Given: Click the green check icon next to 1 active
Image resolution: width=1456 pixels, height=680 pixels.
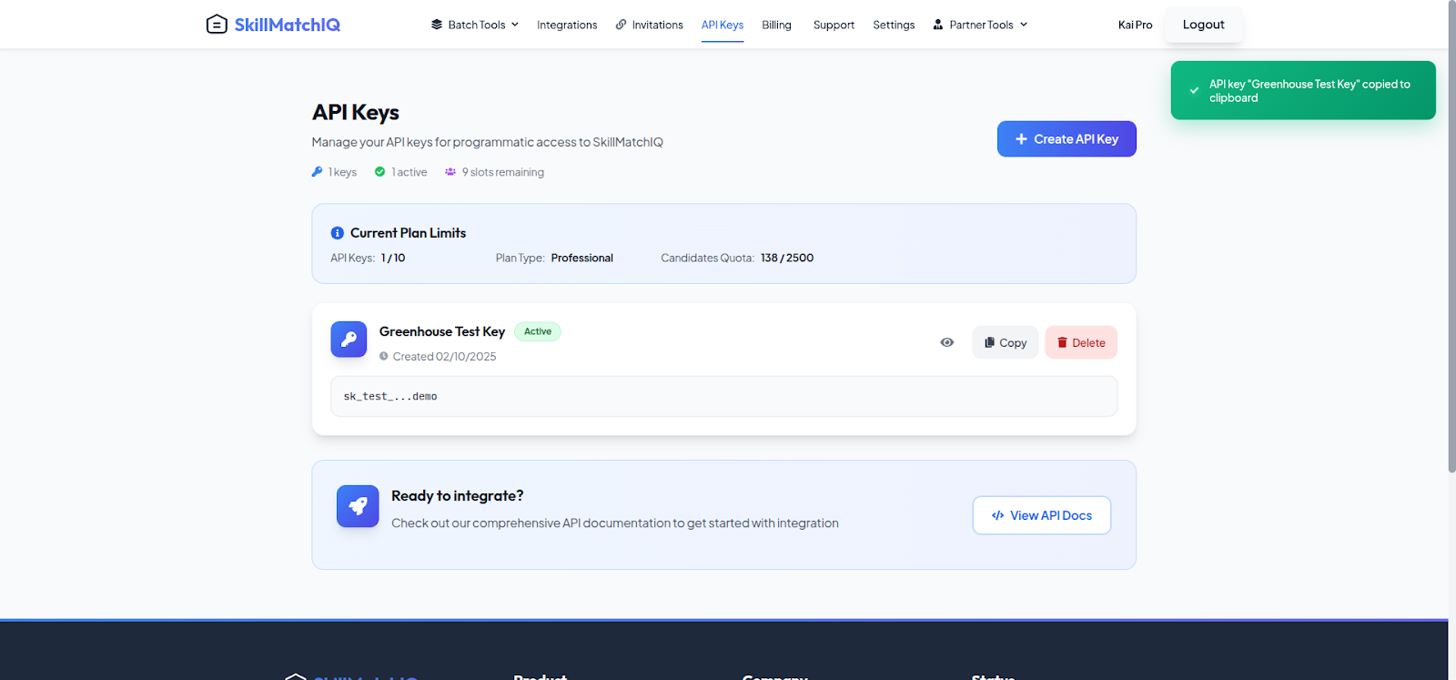Looking at the screenshot, I should 379,172.
